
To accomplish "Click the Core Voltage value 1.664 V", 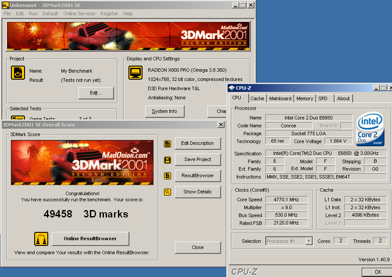I will coord(338,141).
